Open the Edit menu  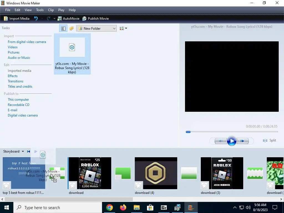(x=17, y=10)
